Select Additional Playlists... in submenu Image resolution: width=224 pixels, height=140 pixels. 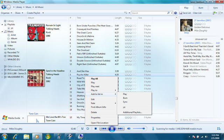pos(134,112)
